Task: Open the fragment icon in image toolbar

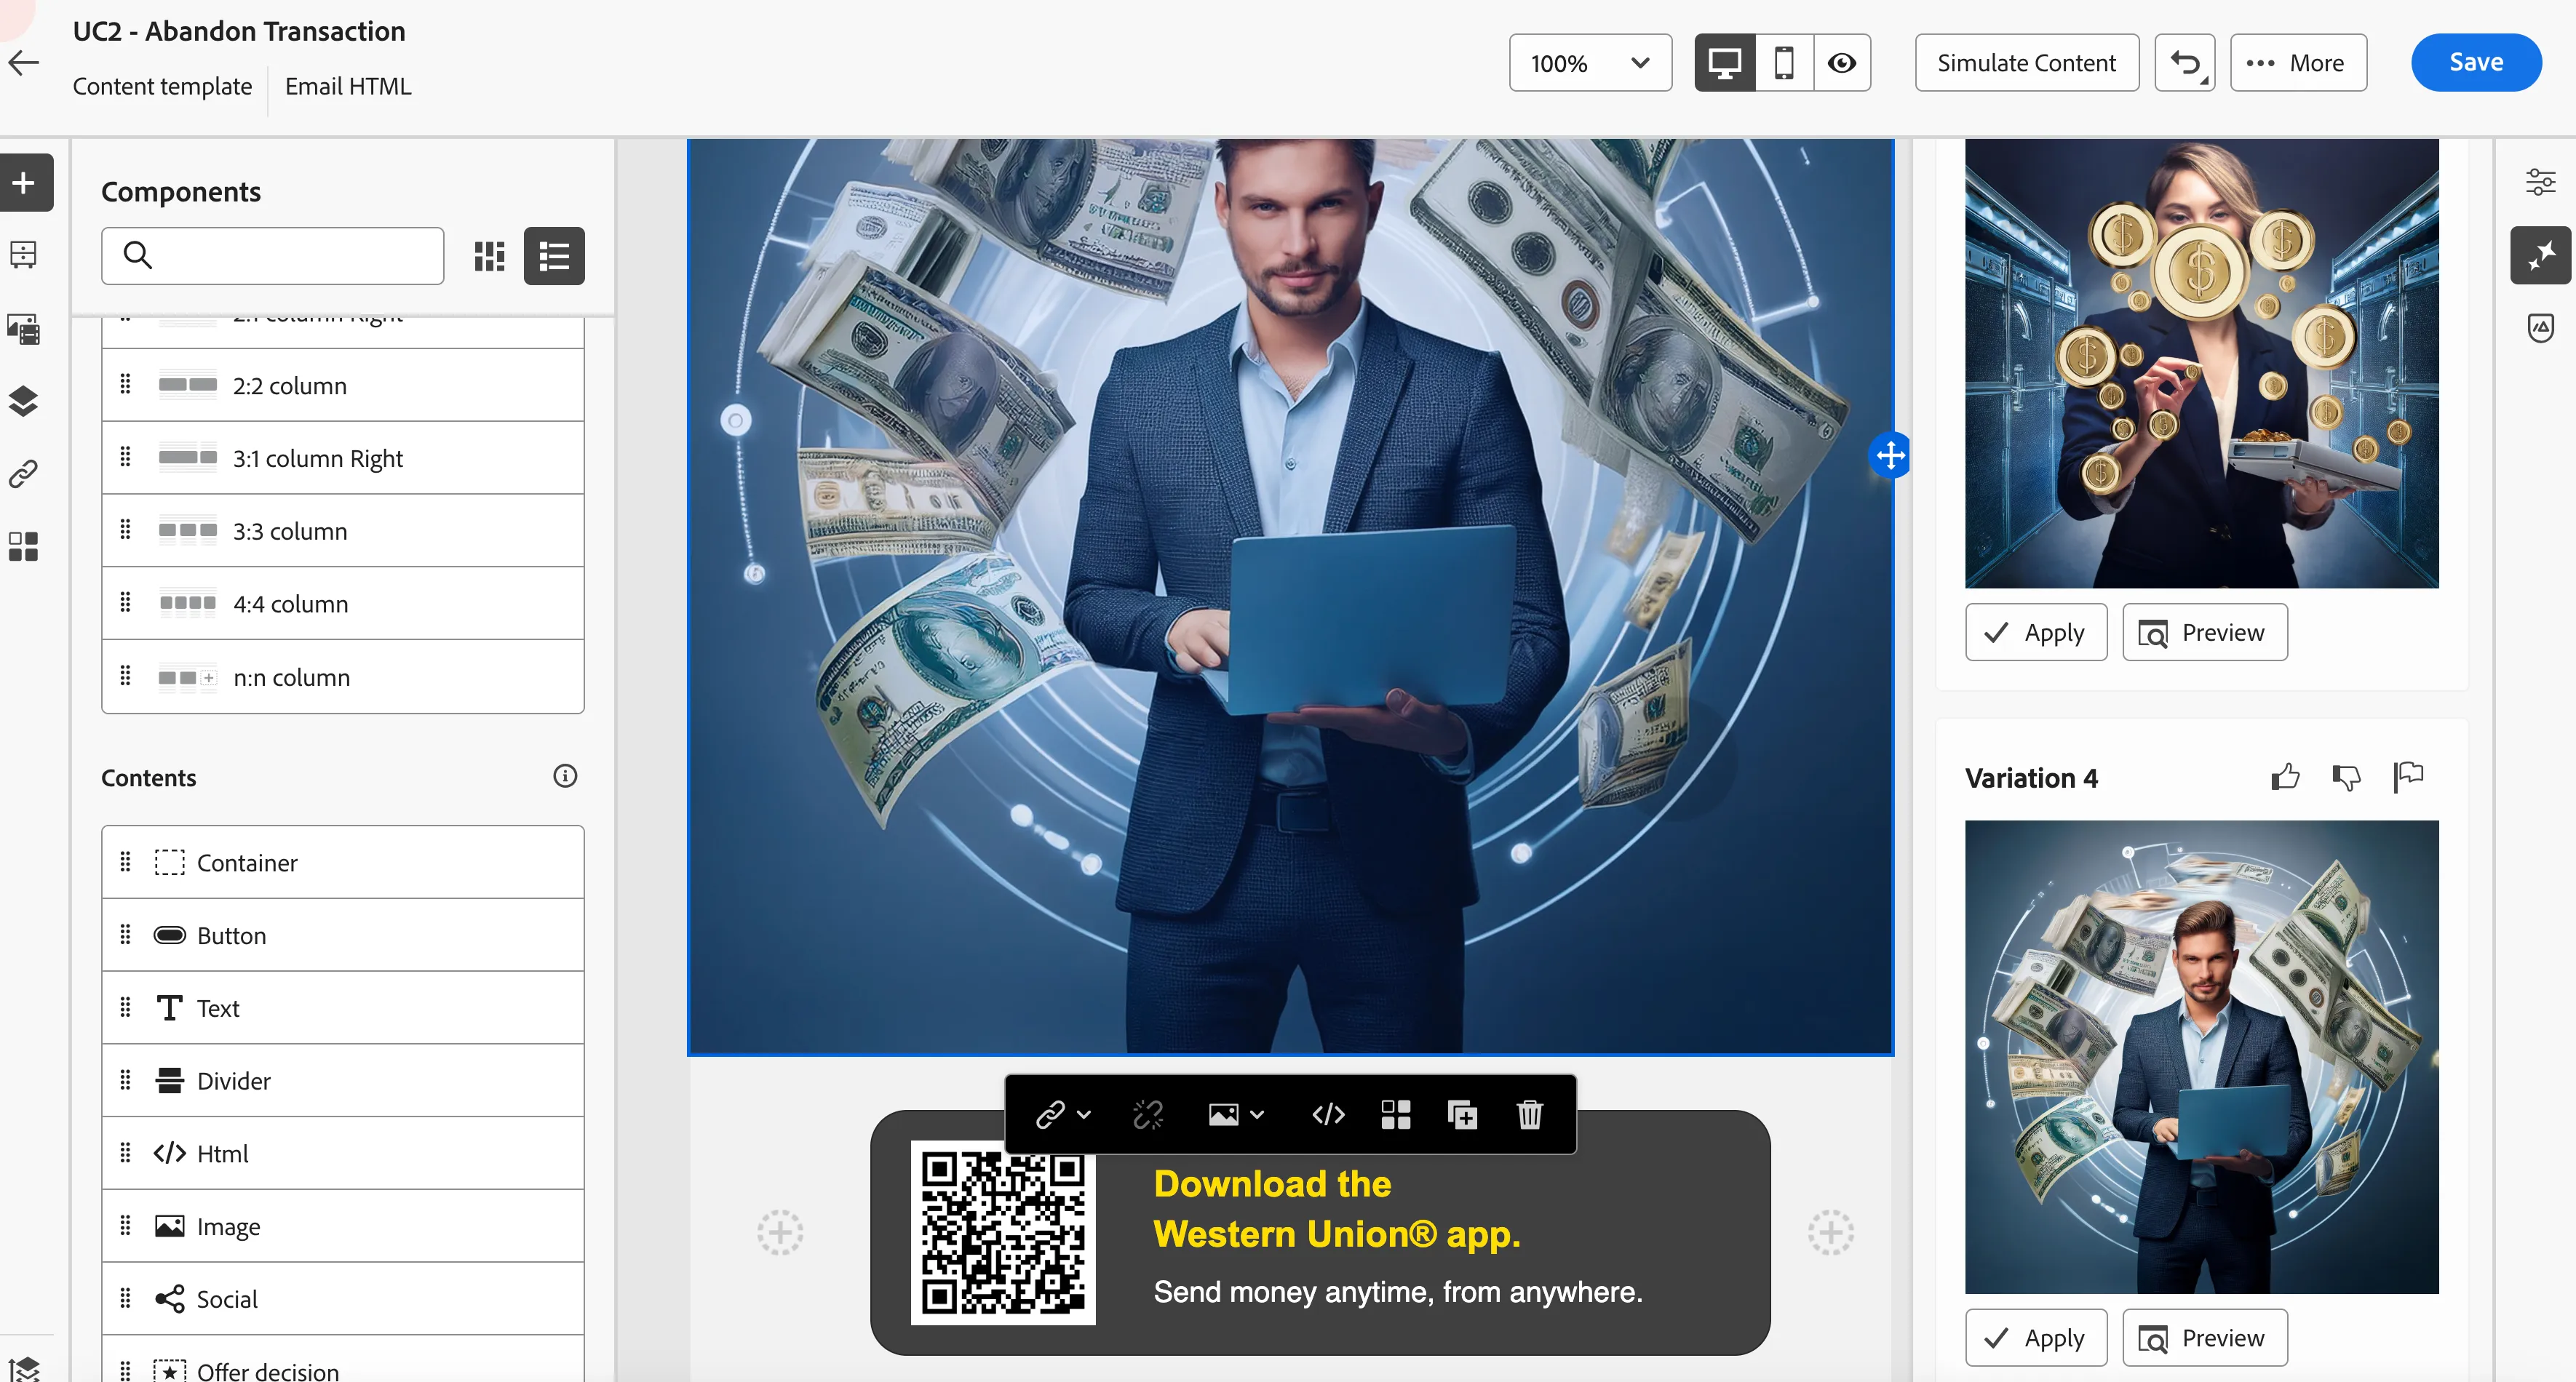Action: tap(1395, 1114)
